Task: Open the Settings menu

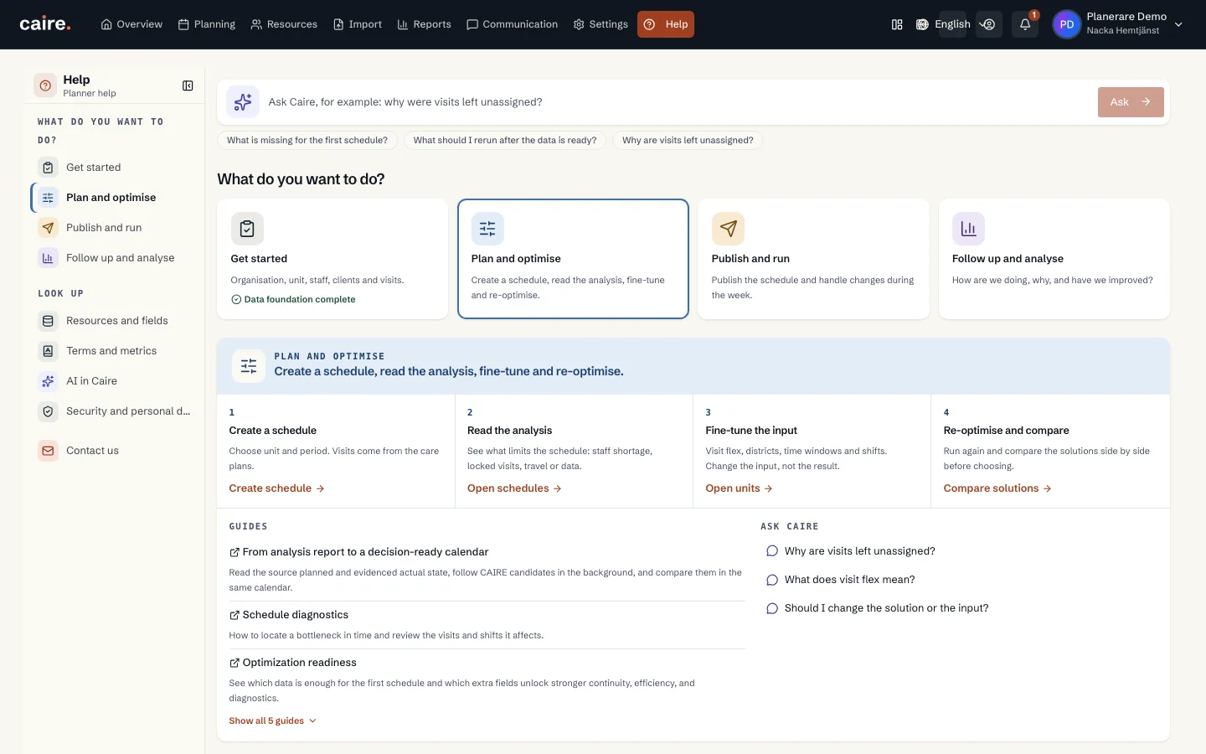Action: tap(600, 24)
